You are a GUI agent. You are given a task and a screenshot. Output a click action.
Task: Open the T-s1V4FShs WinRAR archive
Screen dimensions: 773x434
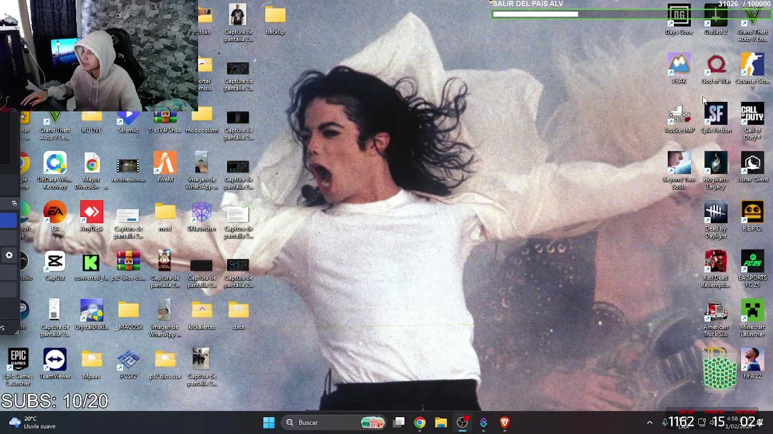(x=165, y=122)
